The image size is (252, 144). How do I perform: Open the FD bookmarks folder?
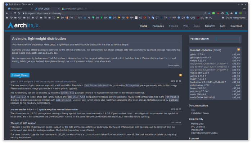click(9, 18)
